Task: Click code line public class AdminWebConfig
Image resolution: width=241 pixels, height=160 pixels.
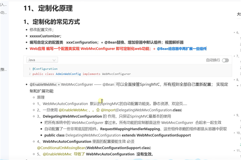Action: [57, 74]
